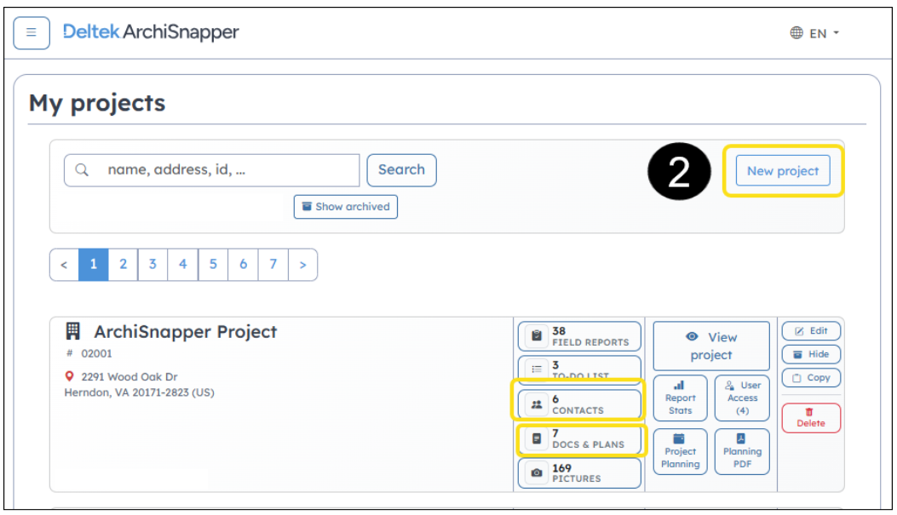
Task: Open Report Stats
Action: (x=680, y=398)
